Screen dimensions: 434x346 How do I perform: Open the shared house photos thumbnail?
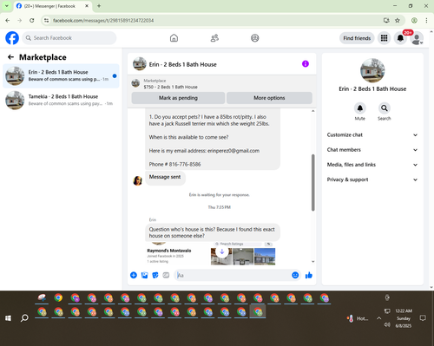[243, 257]
